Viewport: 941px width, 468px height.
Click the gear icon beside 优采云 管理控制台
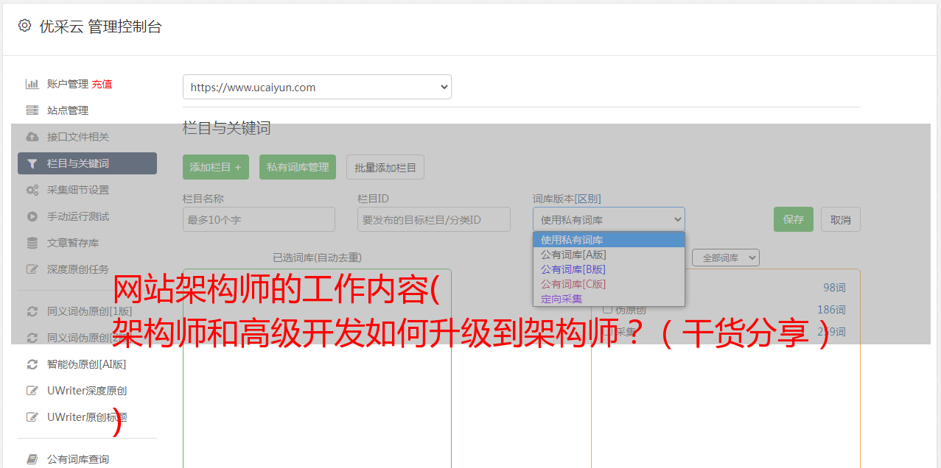[24, 26]
